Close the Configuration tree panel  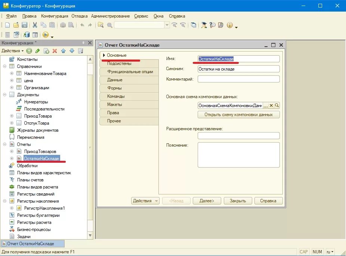[90, 43]
